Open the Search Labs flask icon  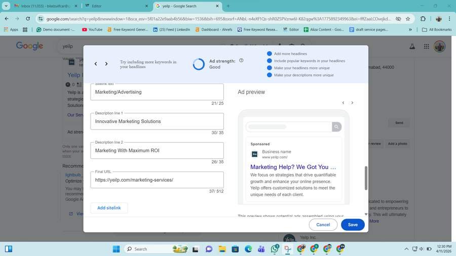click(x=412, y=47)
